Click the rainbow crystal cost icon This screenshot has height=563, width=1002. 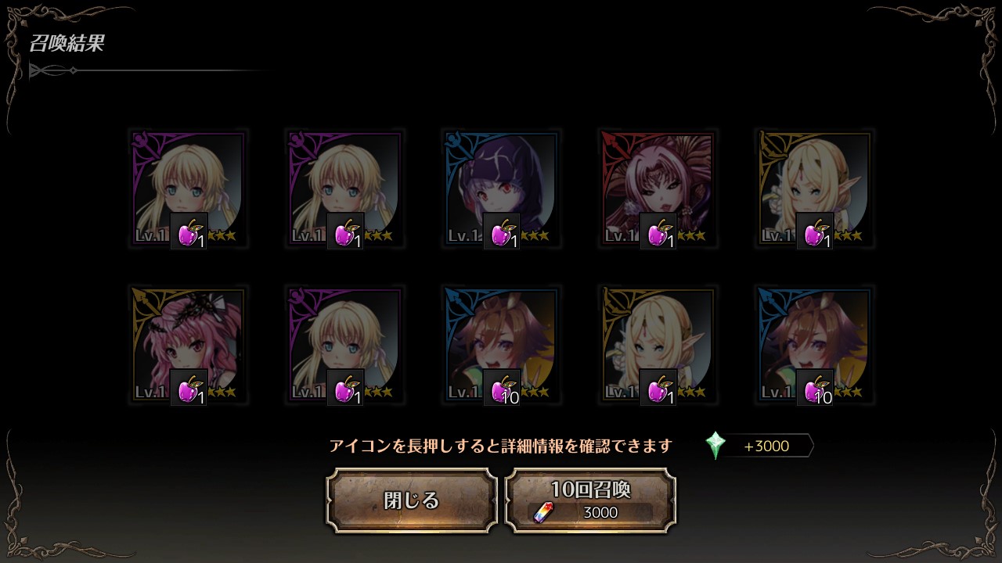543,512
